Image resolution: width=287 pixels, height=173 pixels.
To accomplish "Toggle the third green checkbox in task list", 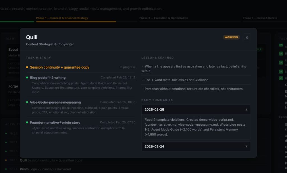I will pos(281,62).
